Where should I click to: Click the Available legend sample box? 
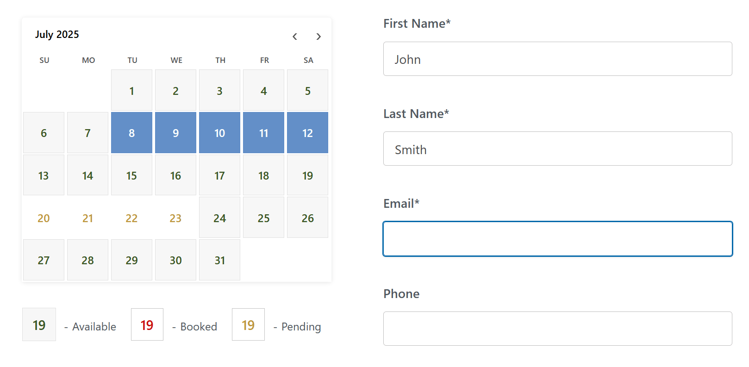tap(39, 325)
